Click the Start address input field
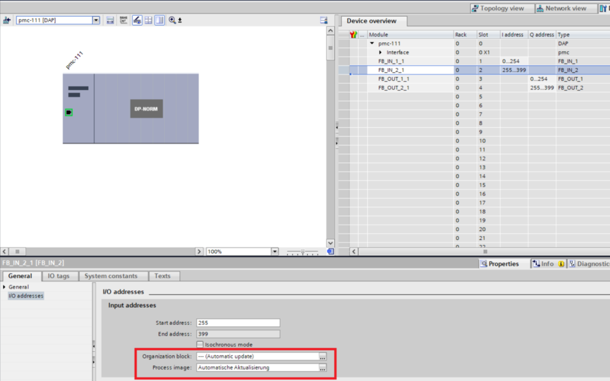This screenshot has height=381, width=610. tap(238, 323)
